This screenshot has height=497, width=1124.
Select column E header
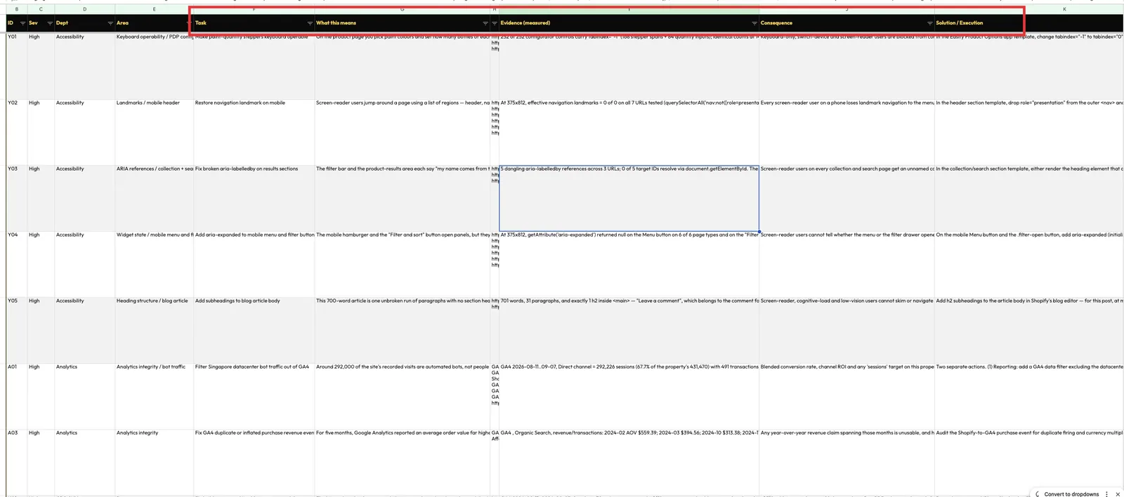(155, 9)
